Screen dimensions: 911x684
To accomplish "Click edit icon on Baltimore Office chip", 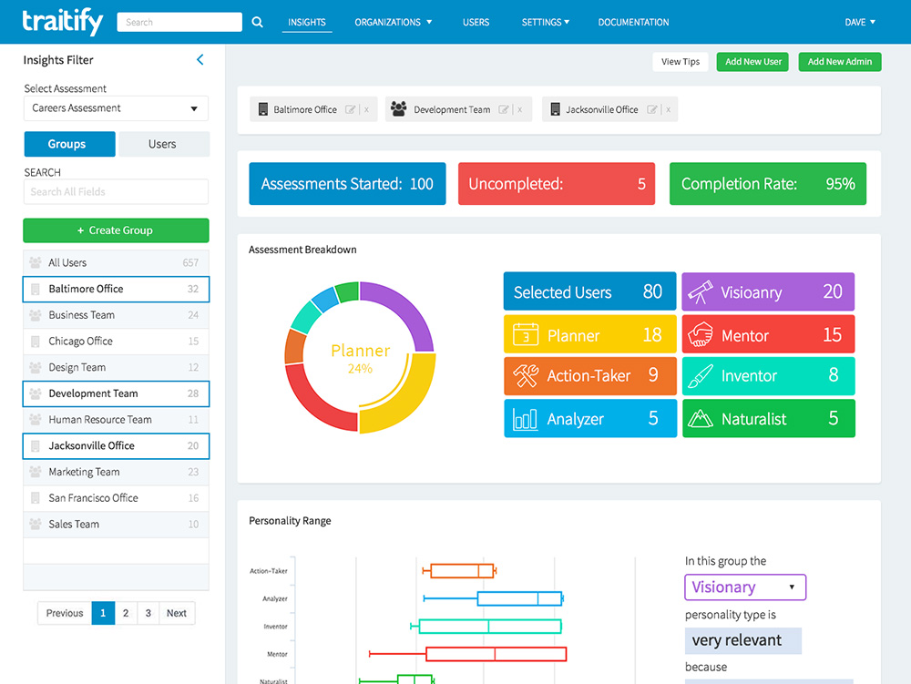I will (x=351, y=110).
